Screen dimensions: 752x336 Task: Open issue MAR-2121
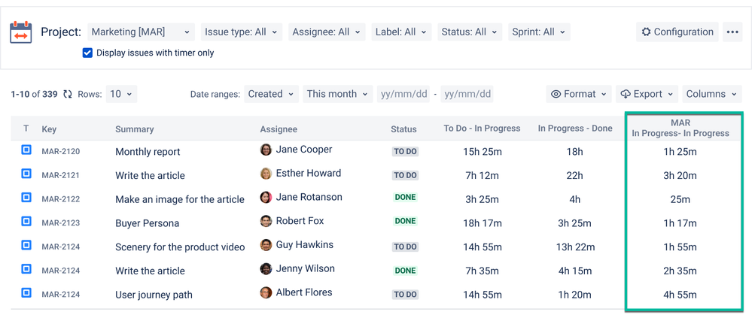pos(61,175)
